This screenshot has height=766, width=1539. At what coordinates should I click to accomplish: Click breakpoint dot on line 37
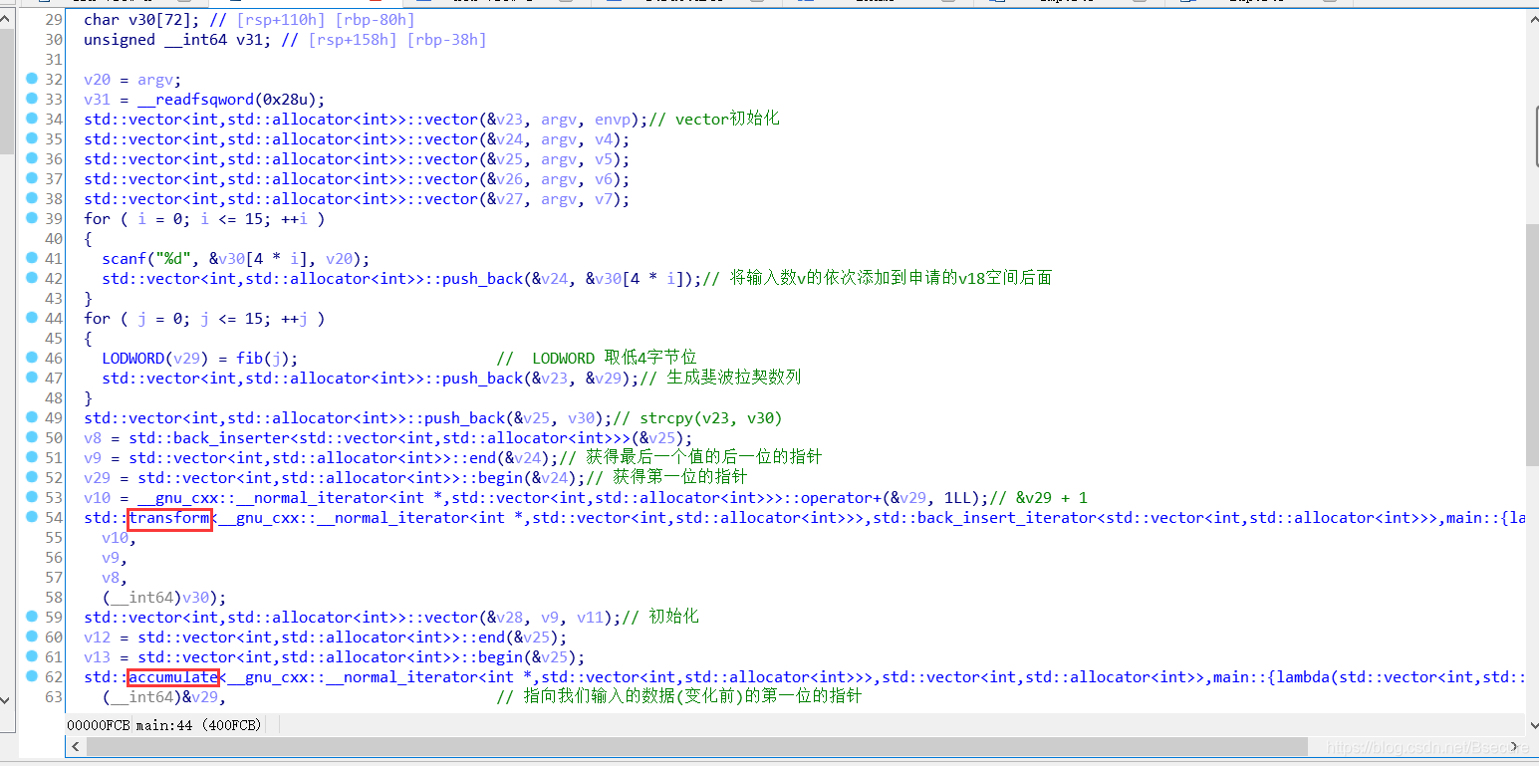(x=32, y=178)
